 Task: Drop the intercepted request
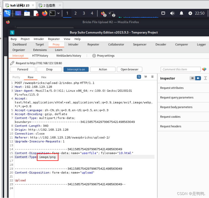tap(49, 70)
